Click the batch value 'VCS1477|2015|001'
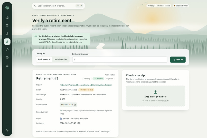This screenshot has height=138, width=207. [68, 90]
